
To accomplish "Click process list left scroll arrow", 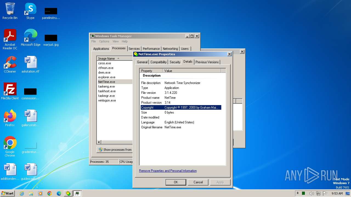I will [99, 142].
